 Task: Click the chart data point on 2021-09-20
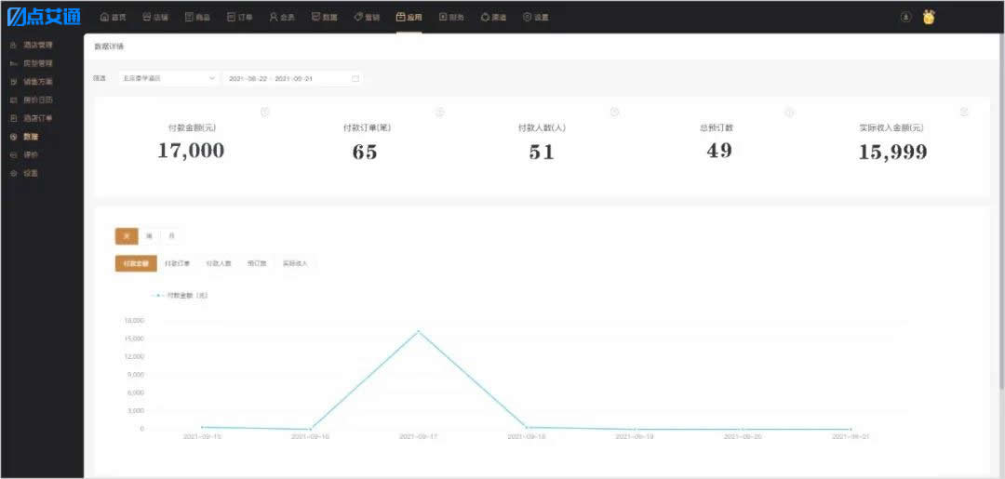[743, 429]
